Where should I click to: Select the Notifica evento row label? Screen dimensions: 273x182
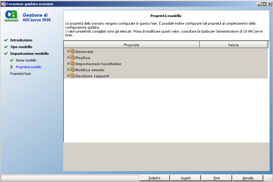[x=90, y=70]
